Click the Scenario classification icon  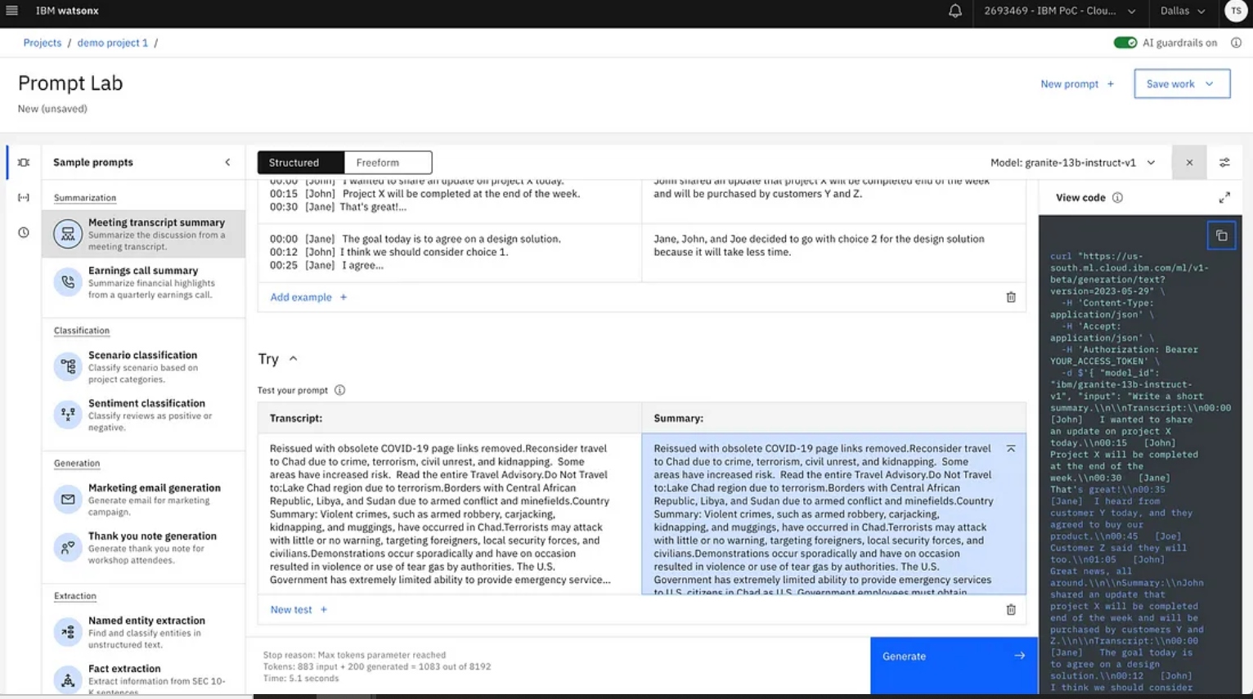point(68,366)
